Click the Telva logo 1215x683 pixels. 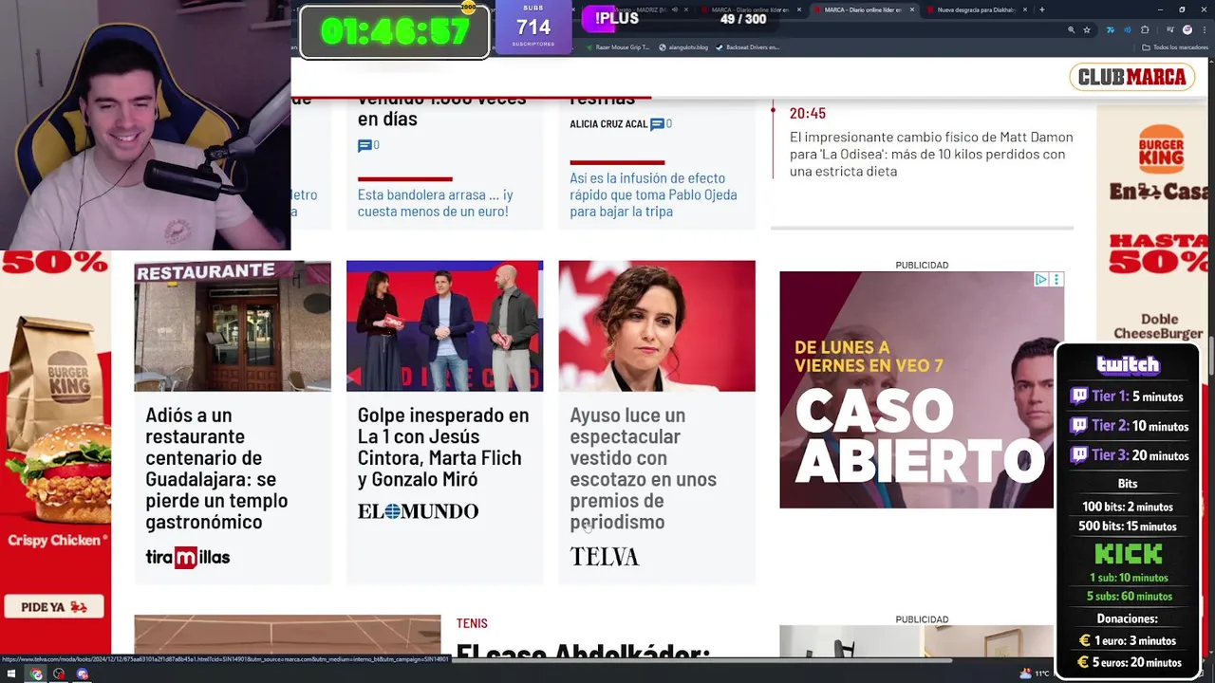[x=605, y=557]
